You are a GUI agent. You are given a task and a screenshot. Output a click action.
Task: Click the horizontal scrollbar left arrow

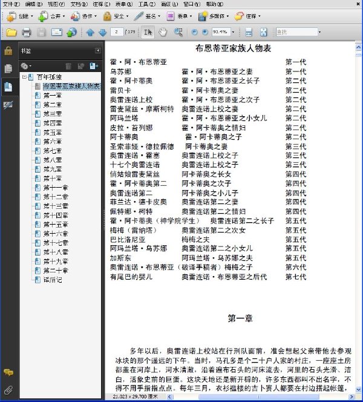(169, 397)
